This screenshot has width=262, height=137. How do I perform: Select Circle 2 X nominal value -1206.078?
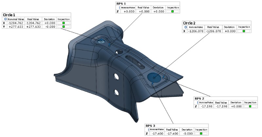tap(196, 31)
